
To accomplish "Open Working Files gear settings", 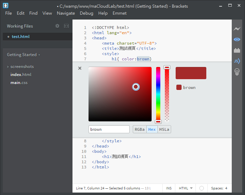I will point(58,26).
